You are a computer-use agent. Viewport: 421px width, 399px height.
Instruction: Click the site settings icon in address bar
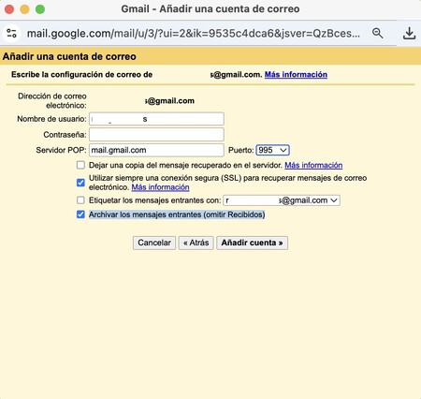pos(11,33)
